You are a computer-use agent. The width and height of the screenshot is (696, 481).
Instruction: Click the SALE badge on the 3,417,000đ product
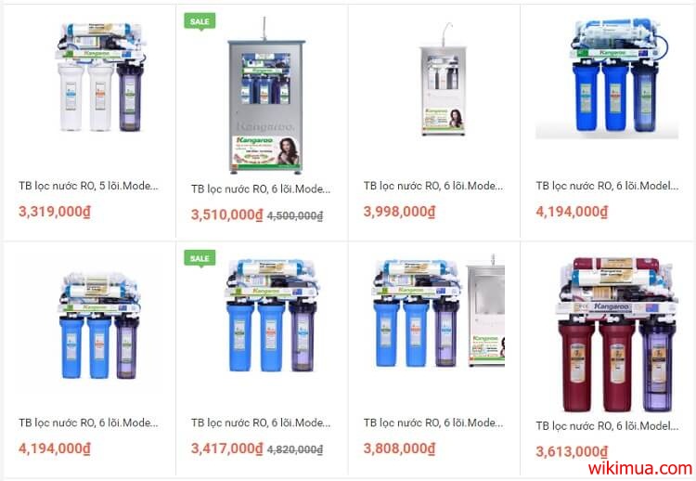[x=200, y=258]
